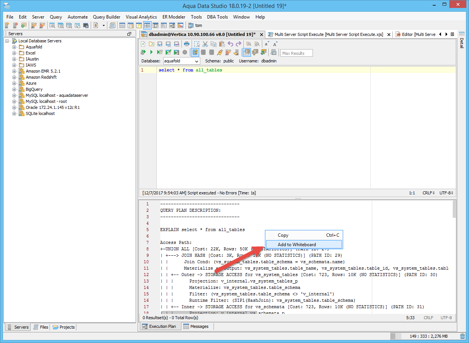Click the scroll tabs right arrow

point(446,34)
